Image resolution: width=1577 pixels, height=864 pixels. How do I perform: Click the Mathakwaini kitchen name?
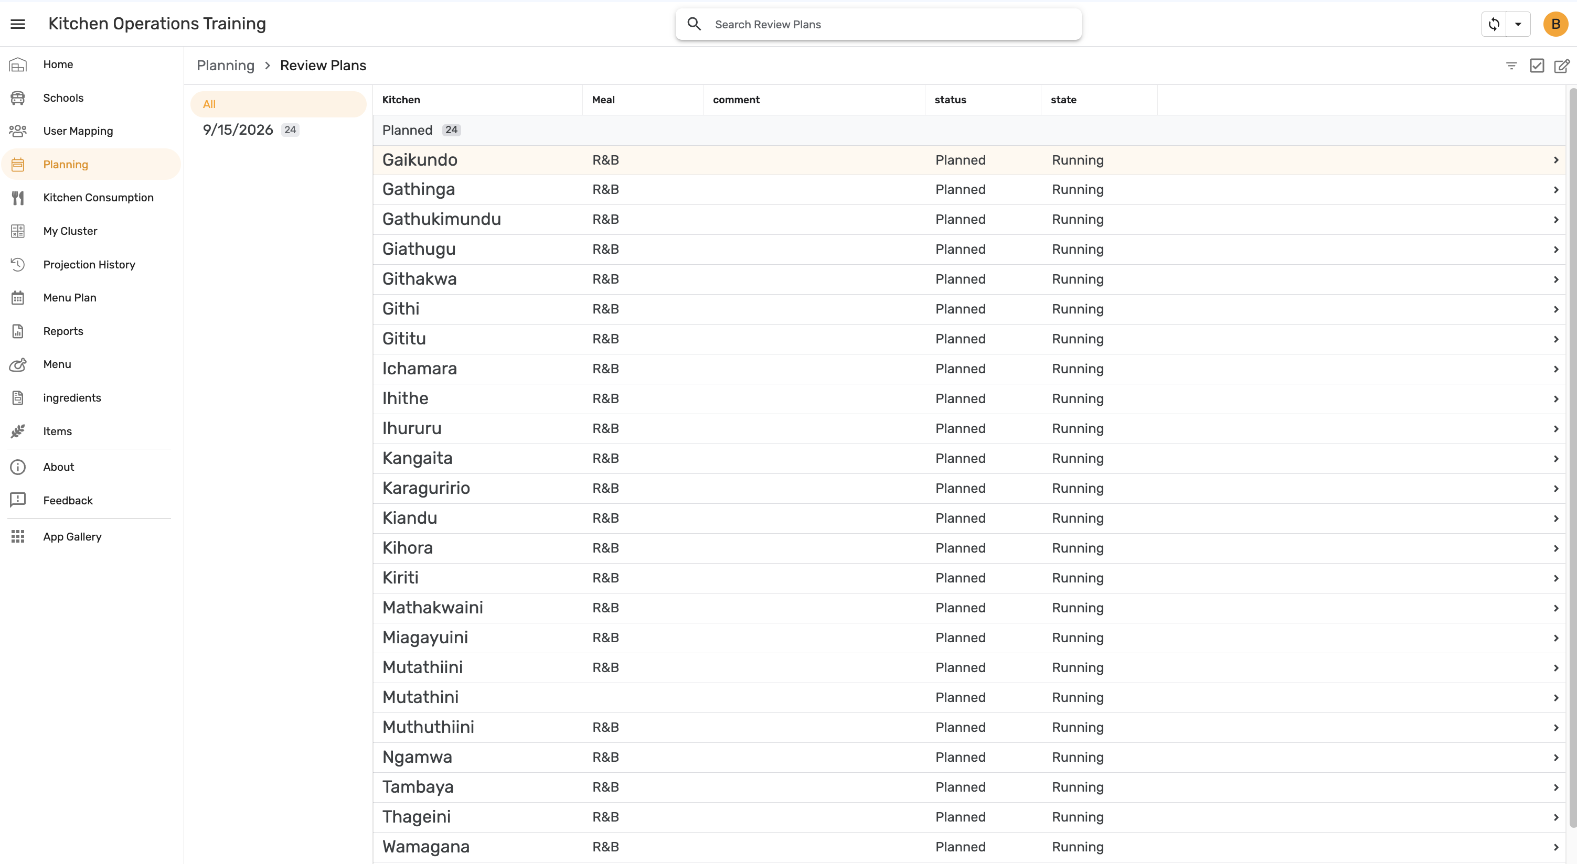click(x=432, y=608)
